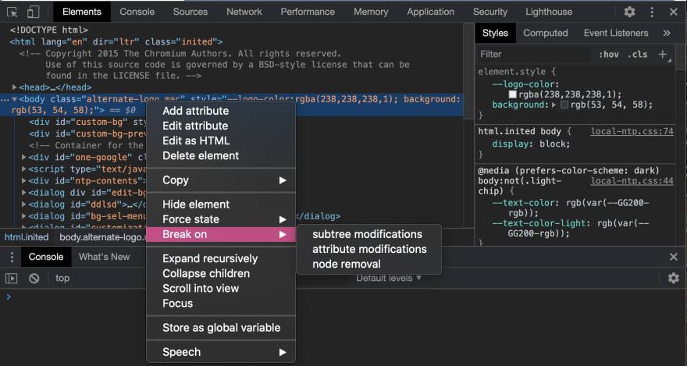The width and height of the screenshot is (687, 366).
Task: Close the console drawer
Action: 674,257
